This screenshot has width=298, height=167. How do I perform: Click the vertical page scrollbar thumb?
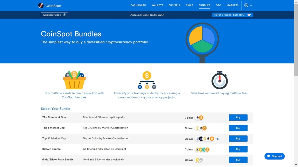click(296, 40)
